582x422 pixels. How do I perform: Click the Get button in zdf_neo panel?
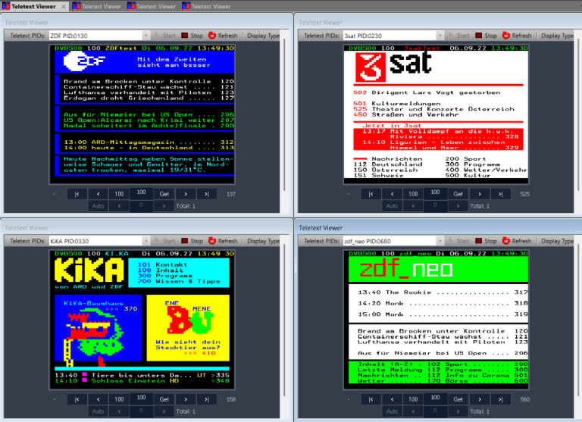458,399
